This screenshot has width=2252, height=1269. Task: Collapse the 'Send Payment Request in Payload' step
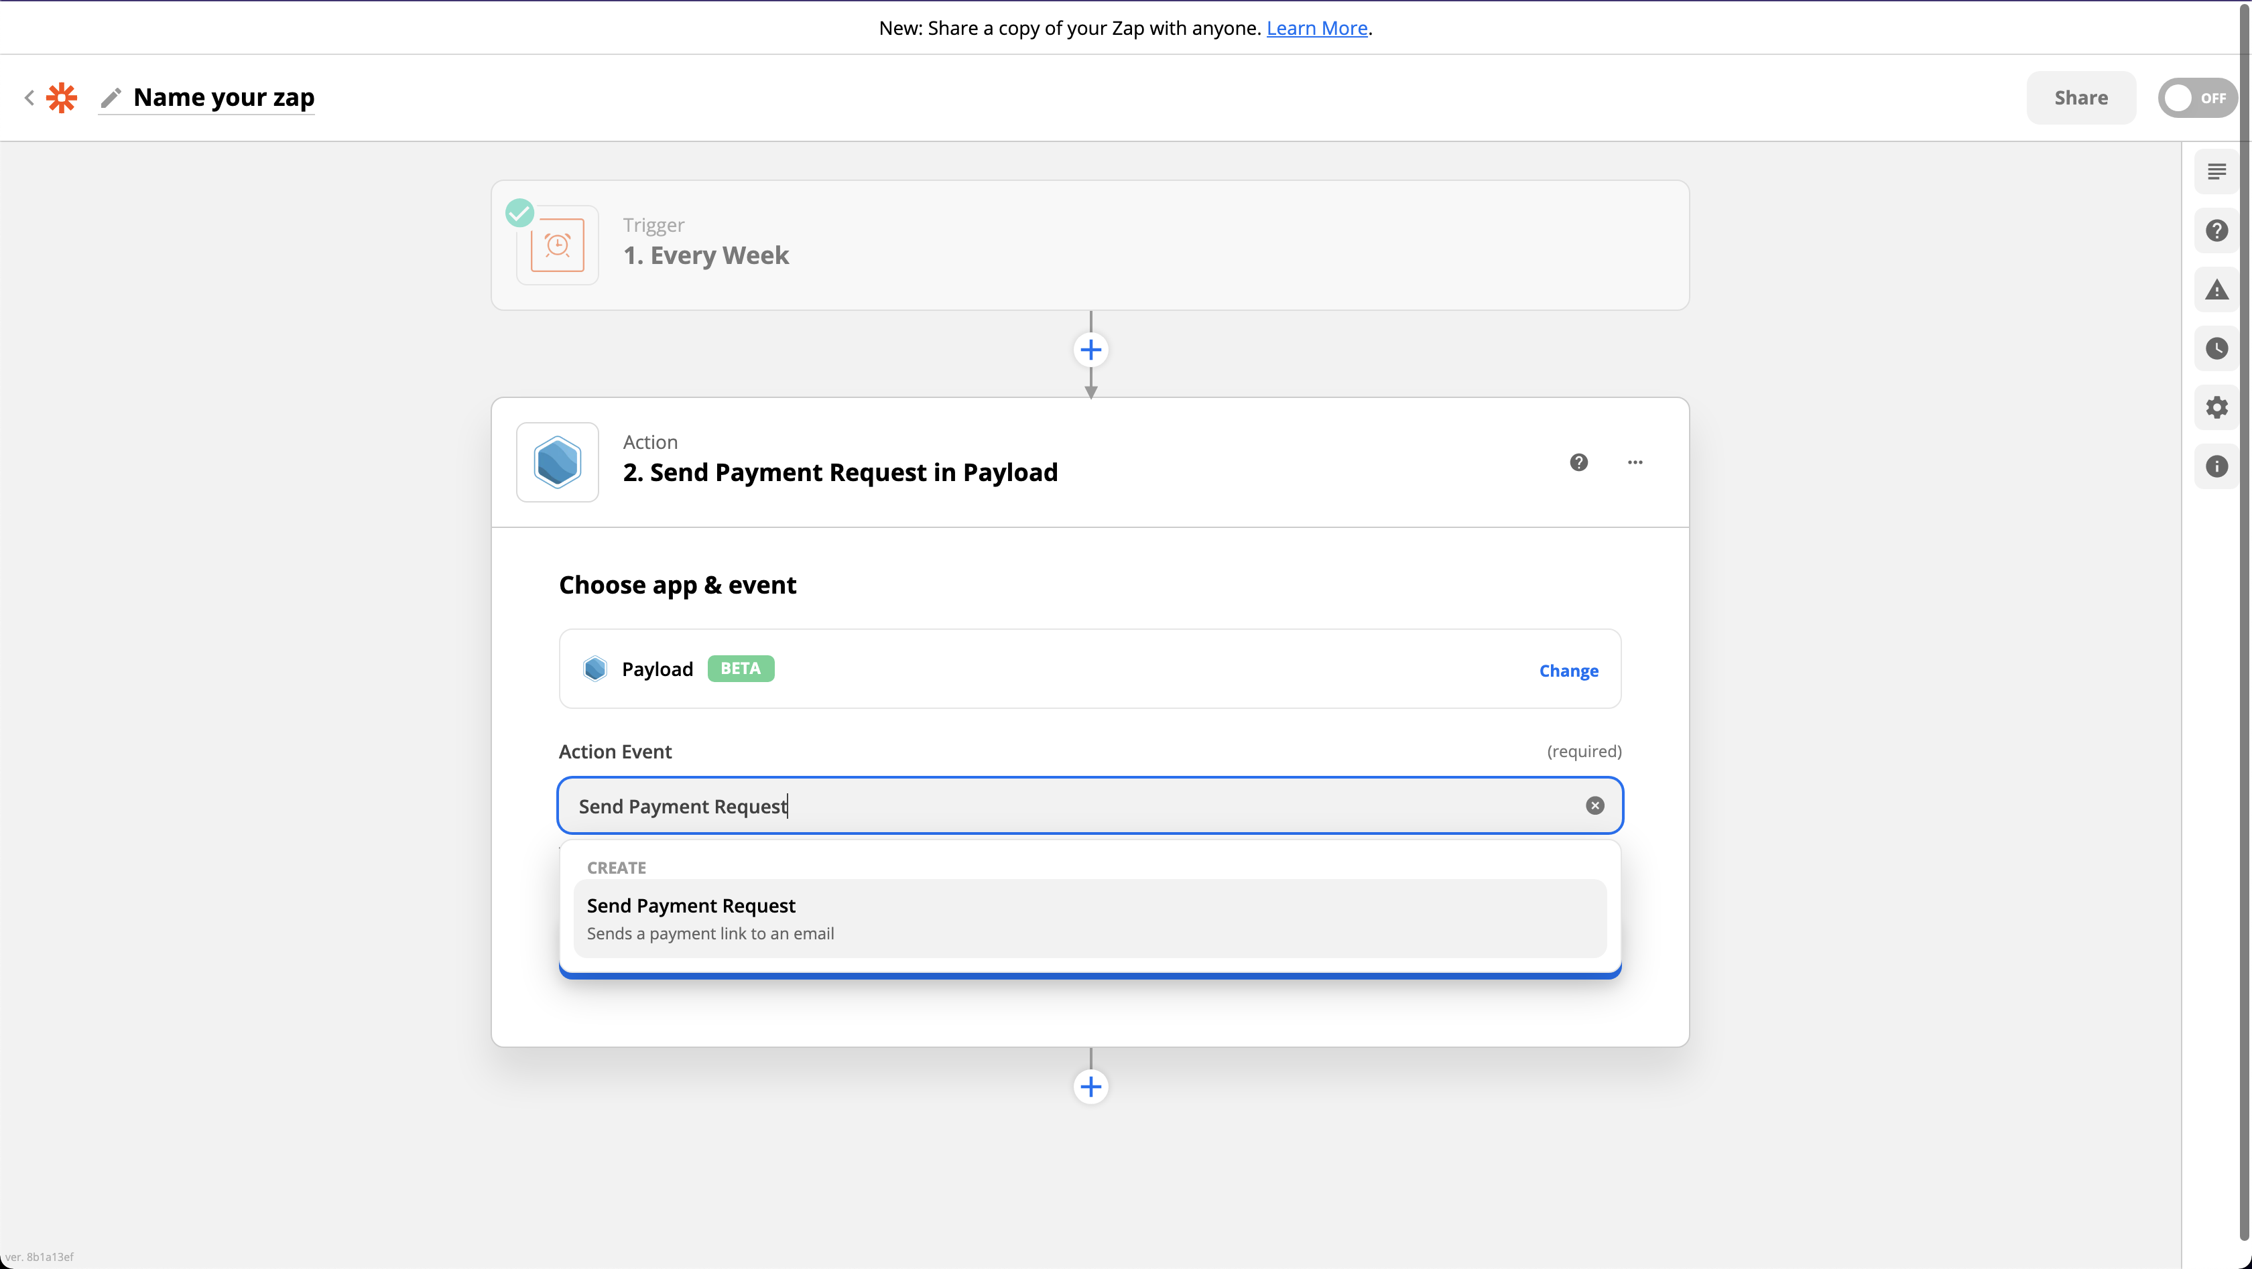click(x=840, y=473)
